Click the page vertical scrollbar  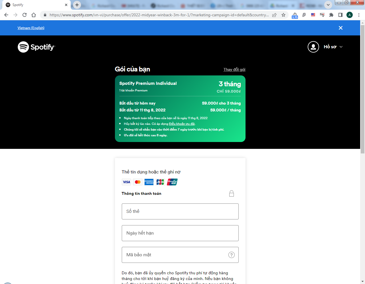[x=362, y=89]
